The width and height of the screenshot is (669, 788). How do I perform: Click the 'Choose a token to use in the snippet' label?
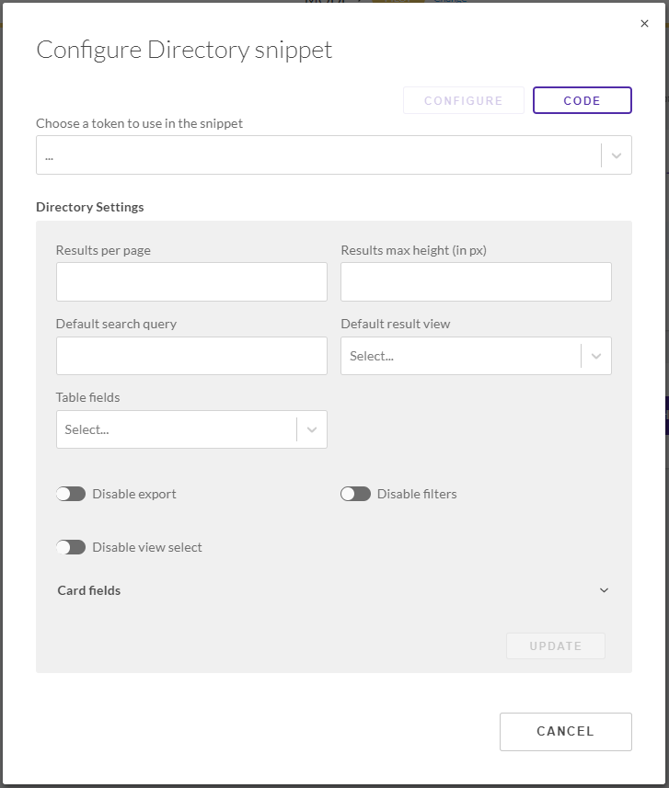coord(139,123)
